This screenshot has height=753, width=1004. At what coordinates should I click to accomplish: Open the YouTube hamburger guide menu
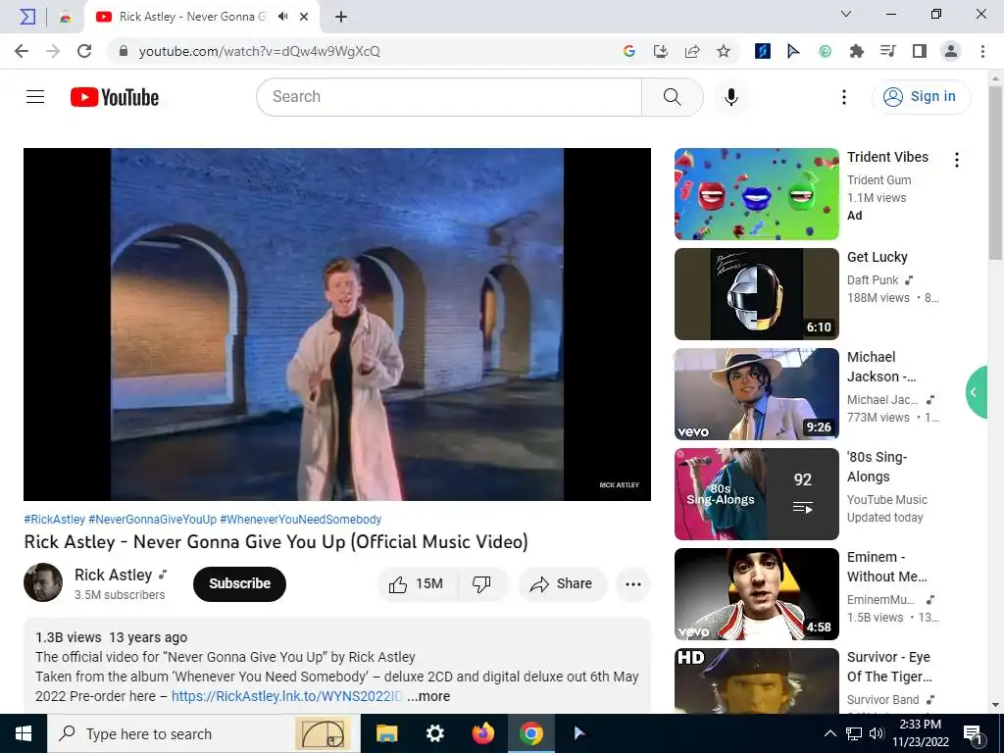[x=35, y=97]
